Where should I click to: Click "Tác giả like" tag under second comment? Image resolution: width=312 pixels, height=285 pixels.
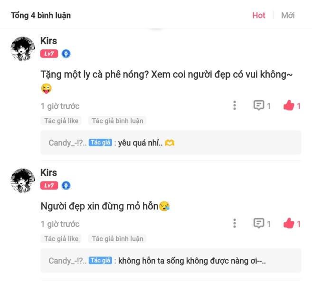tap(61, 238)
